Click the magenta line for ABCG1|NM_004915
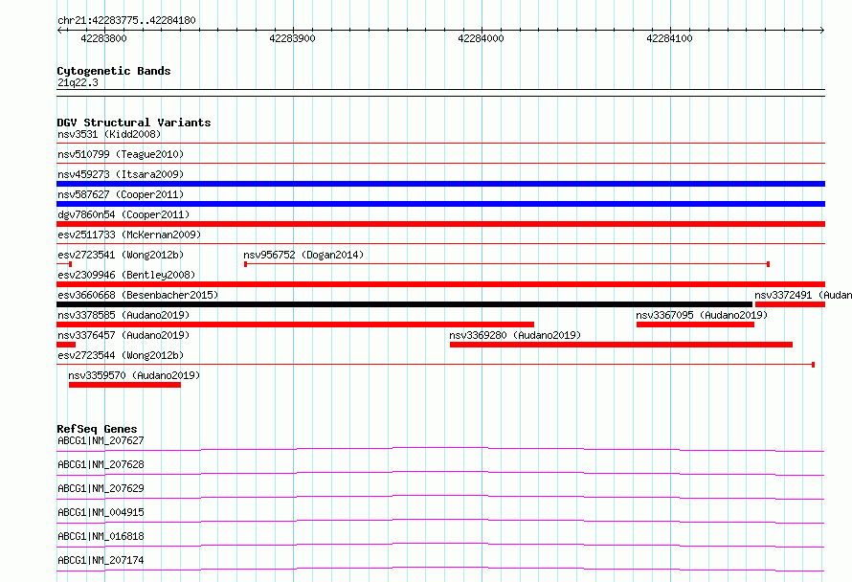The image size is (852, 582). click(440, 521)
